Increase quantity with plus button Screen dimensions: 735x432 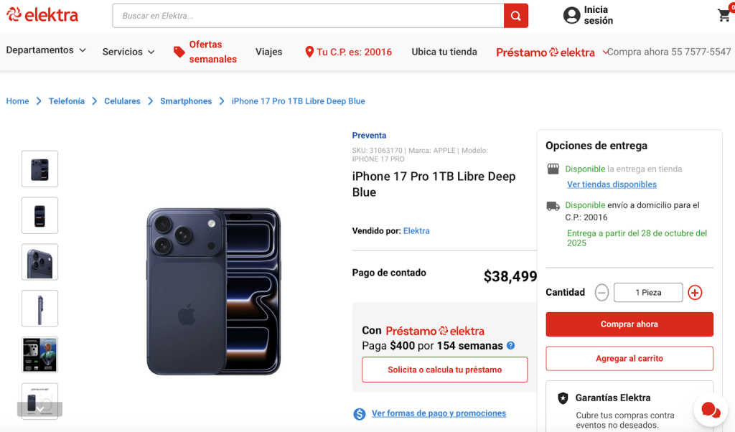click(695, 292)
